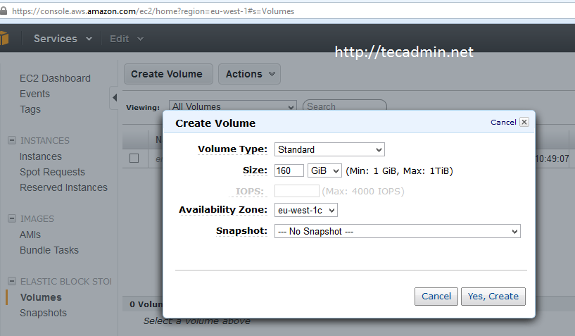Open the Edit menu
Image resolution: width=575 pixels, height=336 pixels.
tap(127, 39)
